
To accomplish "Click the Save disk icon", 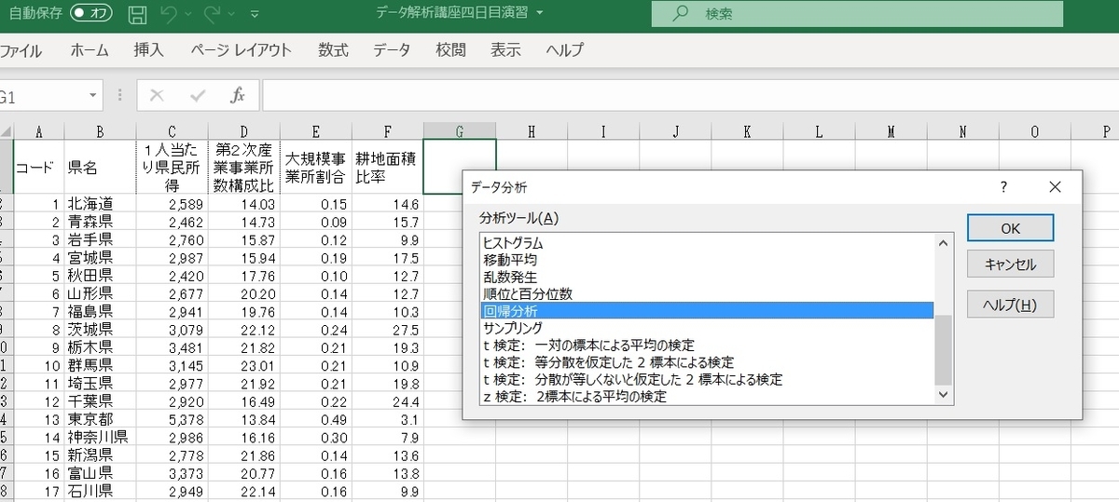I will [137, 15].
